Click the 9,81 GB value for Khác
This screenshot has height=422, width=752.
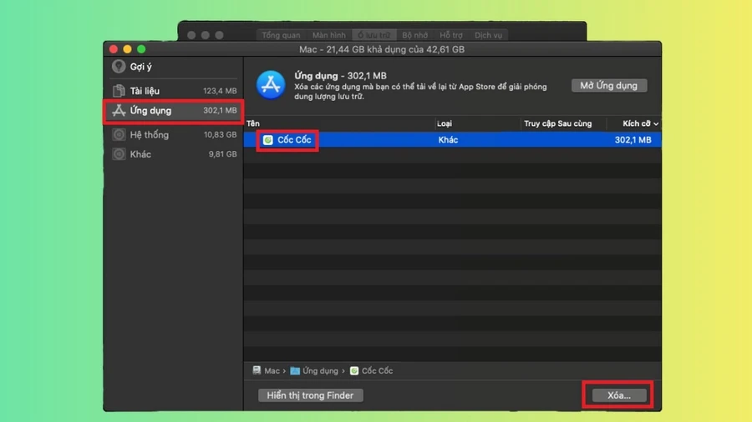tap(222, 154)
